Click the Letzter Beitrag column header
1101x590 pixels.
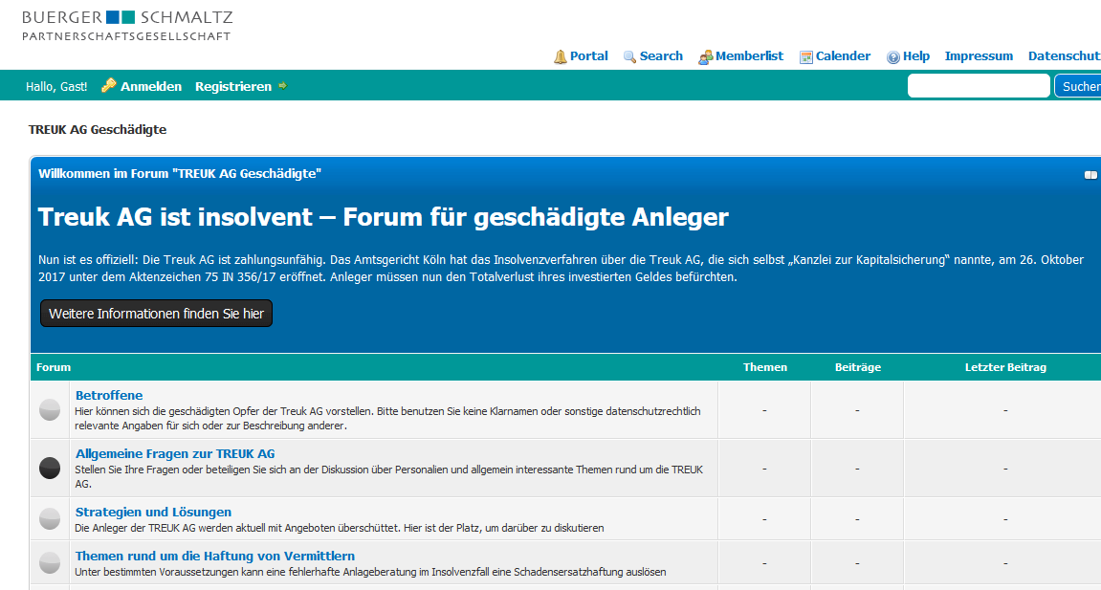(1005, 367)
